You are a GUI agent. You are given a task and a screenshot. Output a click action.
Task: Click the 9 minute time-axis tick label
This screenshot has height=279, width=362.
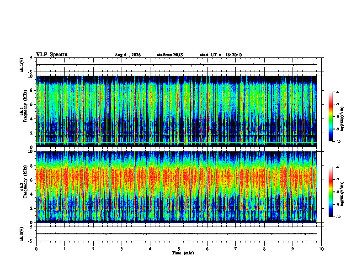coord(293,249)
